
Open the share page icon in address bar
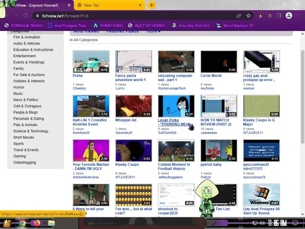tap(239, 16)
